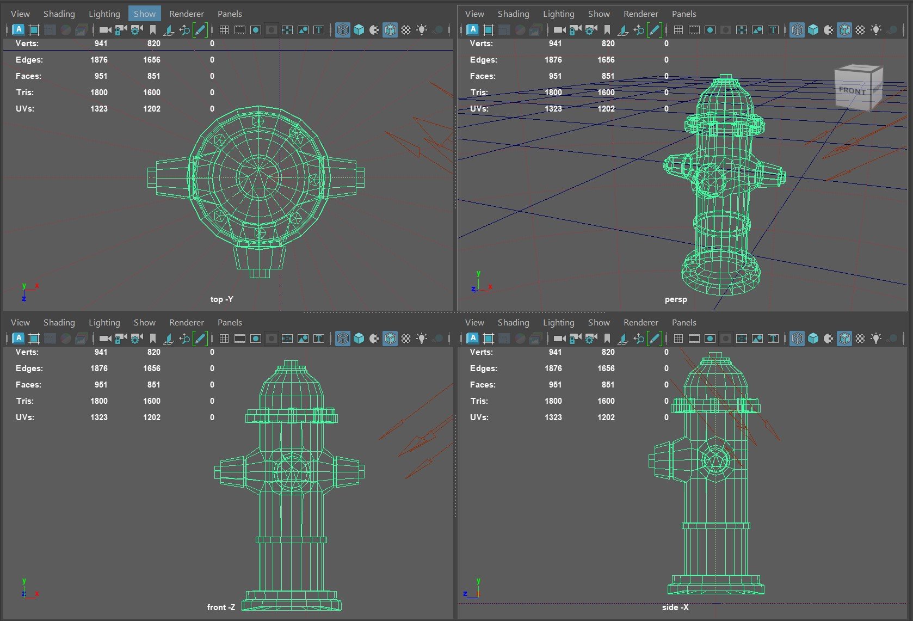Click Image Plane icon in top panel
Viewport: 913px width, 621px height.
[x=169, y=30]
